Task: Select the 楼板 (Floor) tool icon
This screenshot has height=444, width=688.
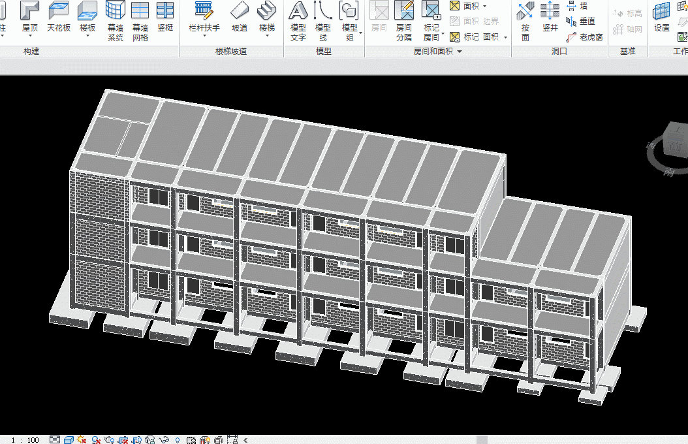Action: (87, 10)
